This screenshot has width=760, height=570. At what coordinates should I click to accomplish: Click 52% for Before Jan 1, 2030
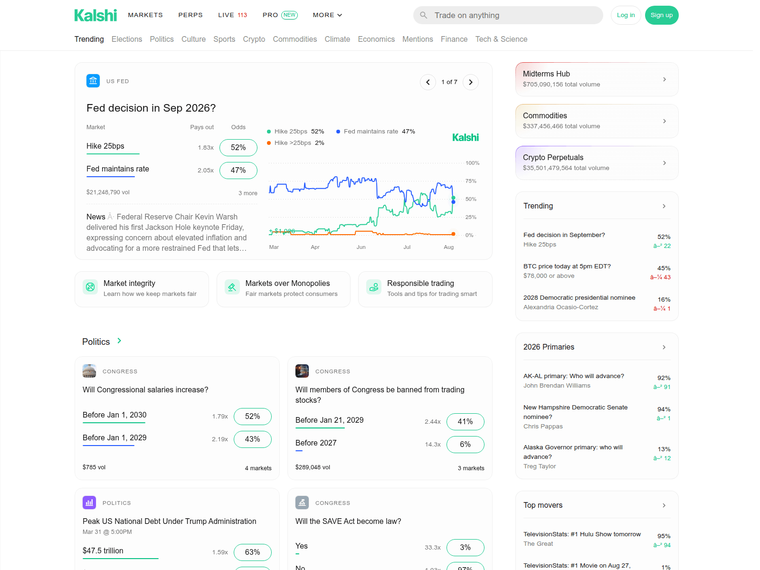point(253,417)
